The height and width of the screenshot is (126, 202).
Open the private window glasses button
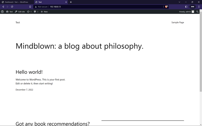193,7
